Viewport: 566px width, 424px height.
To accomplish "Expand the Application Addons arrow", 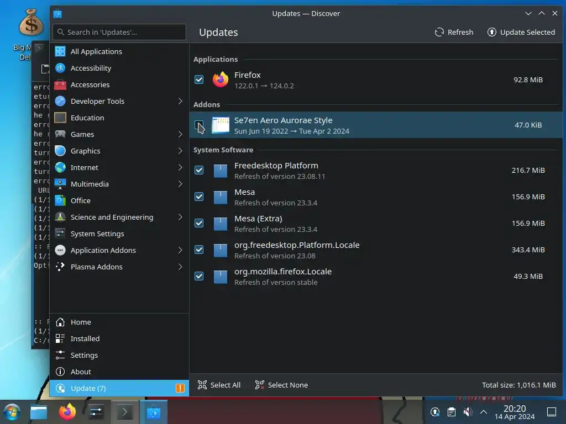I will pyautogui.click(x=180, y=250).
